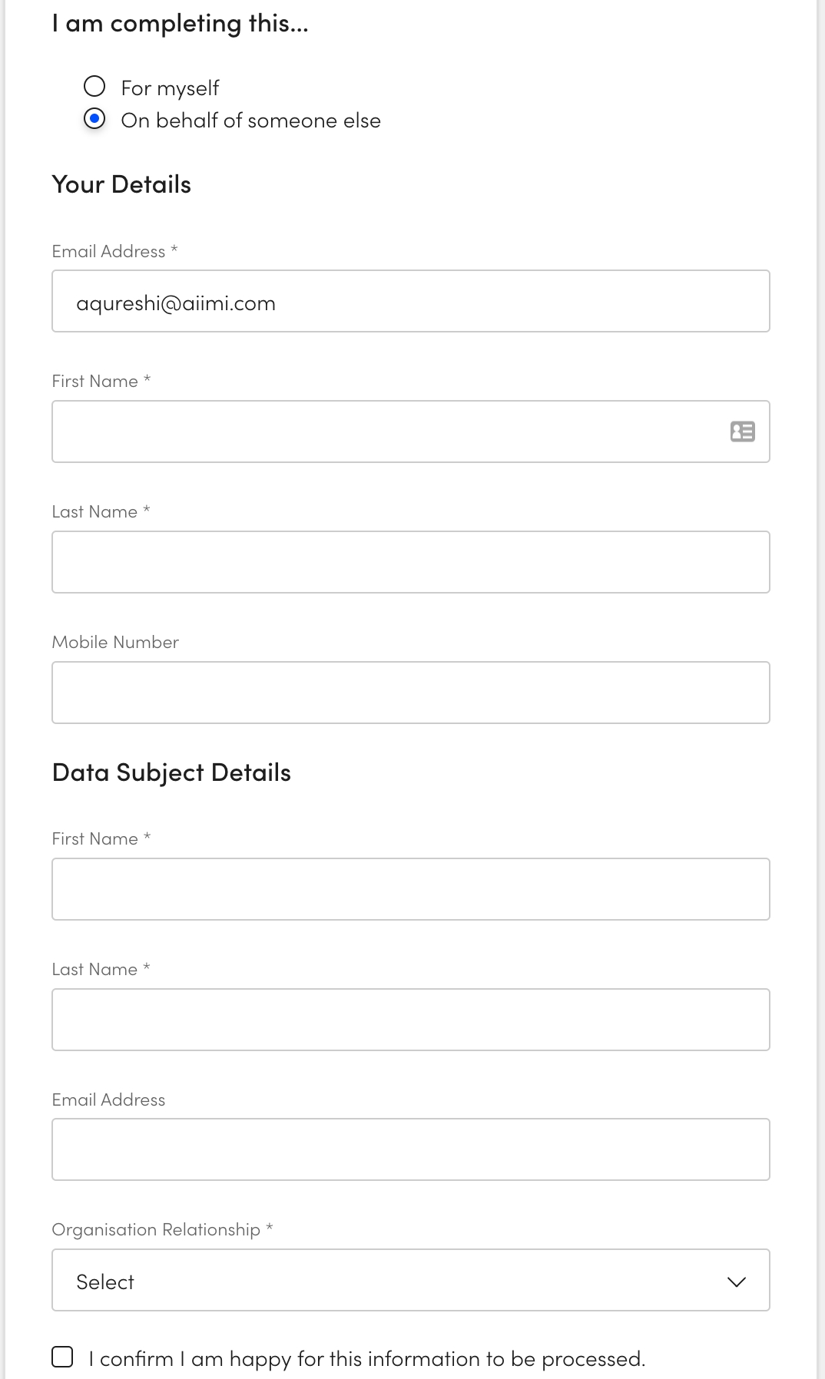Tick the confirm information processing checkbox
This screenshot has width=825, height=1379.
(x=62, y=1357)
